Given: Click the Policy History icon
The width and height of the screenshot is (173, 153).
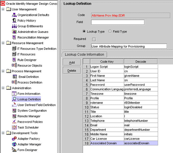Looking at the screenshot, I should point(14,21).
